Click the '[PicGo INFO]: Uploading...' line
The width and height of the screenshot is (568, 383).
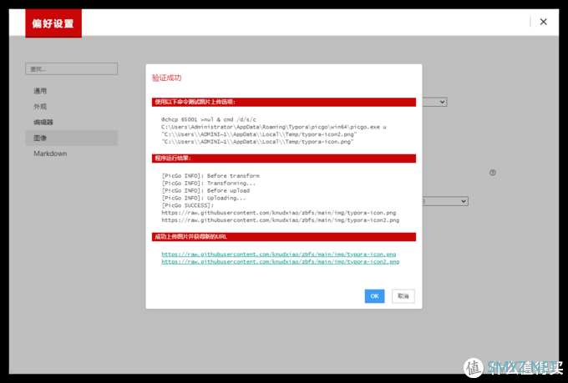coord(204,198)
